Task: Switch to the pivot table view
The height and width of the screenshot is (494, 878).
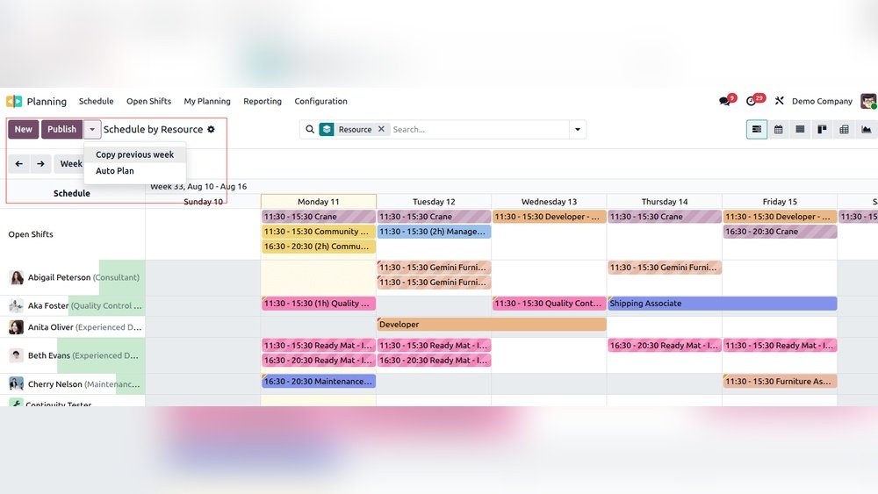Action: 844,130
